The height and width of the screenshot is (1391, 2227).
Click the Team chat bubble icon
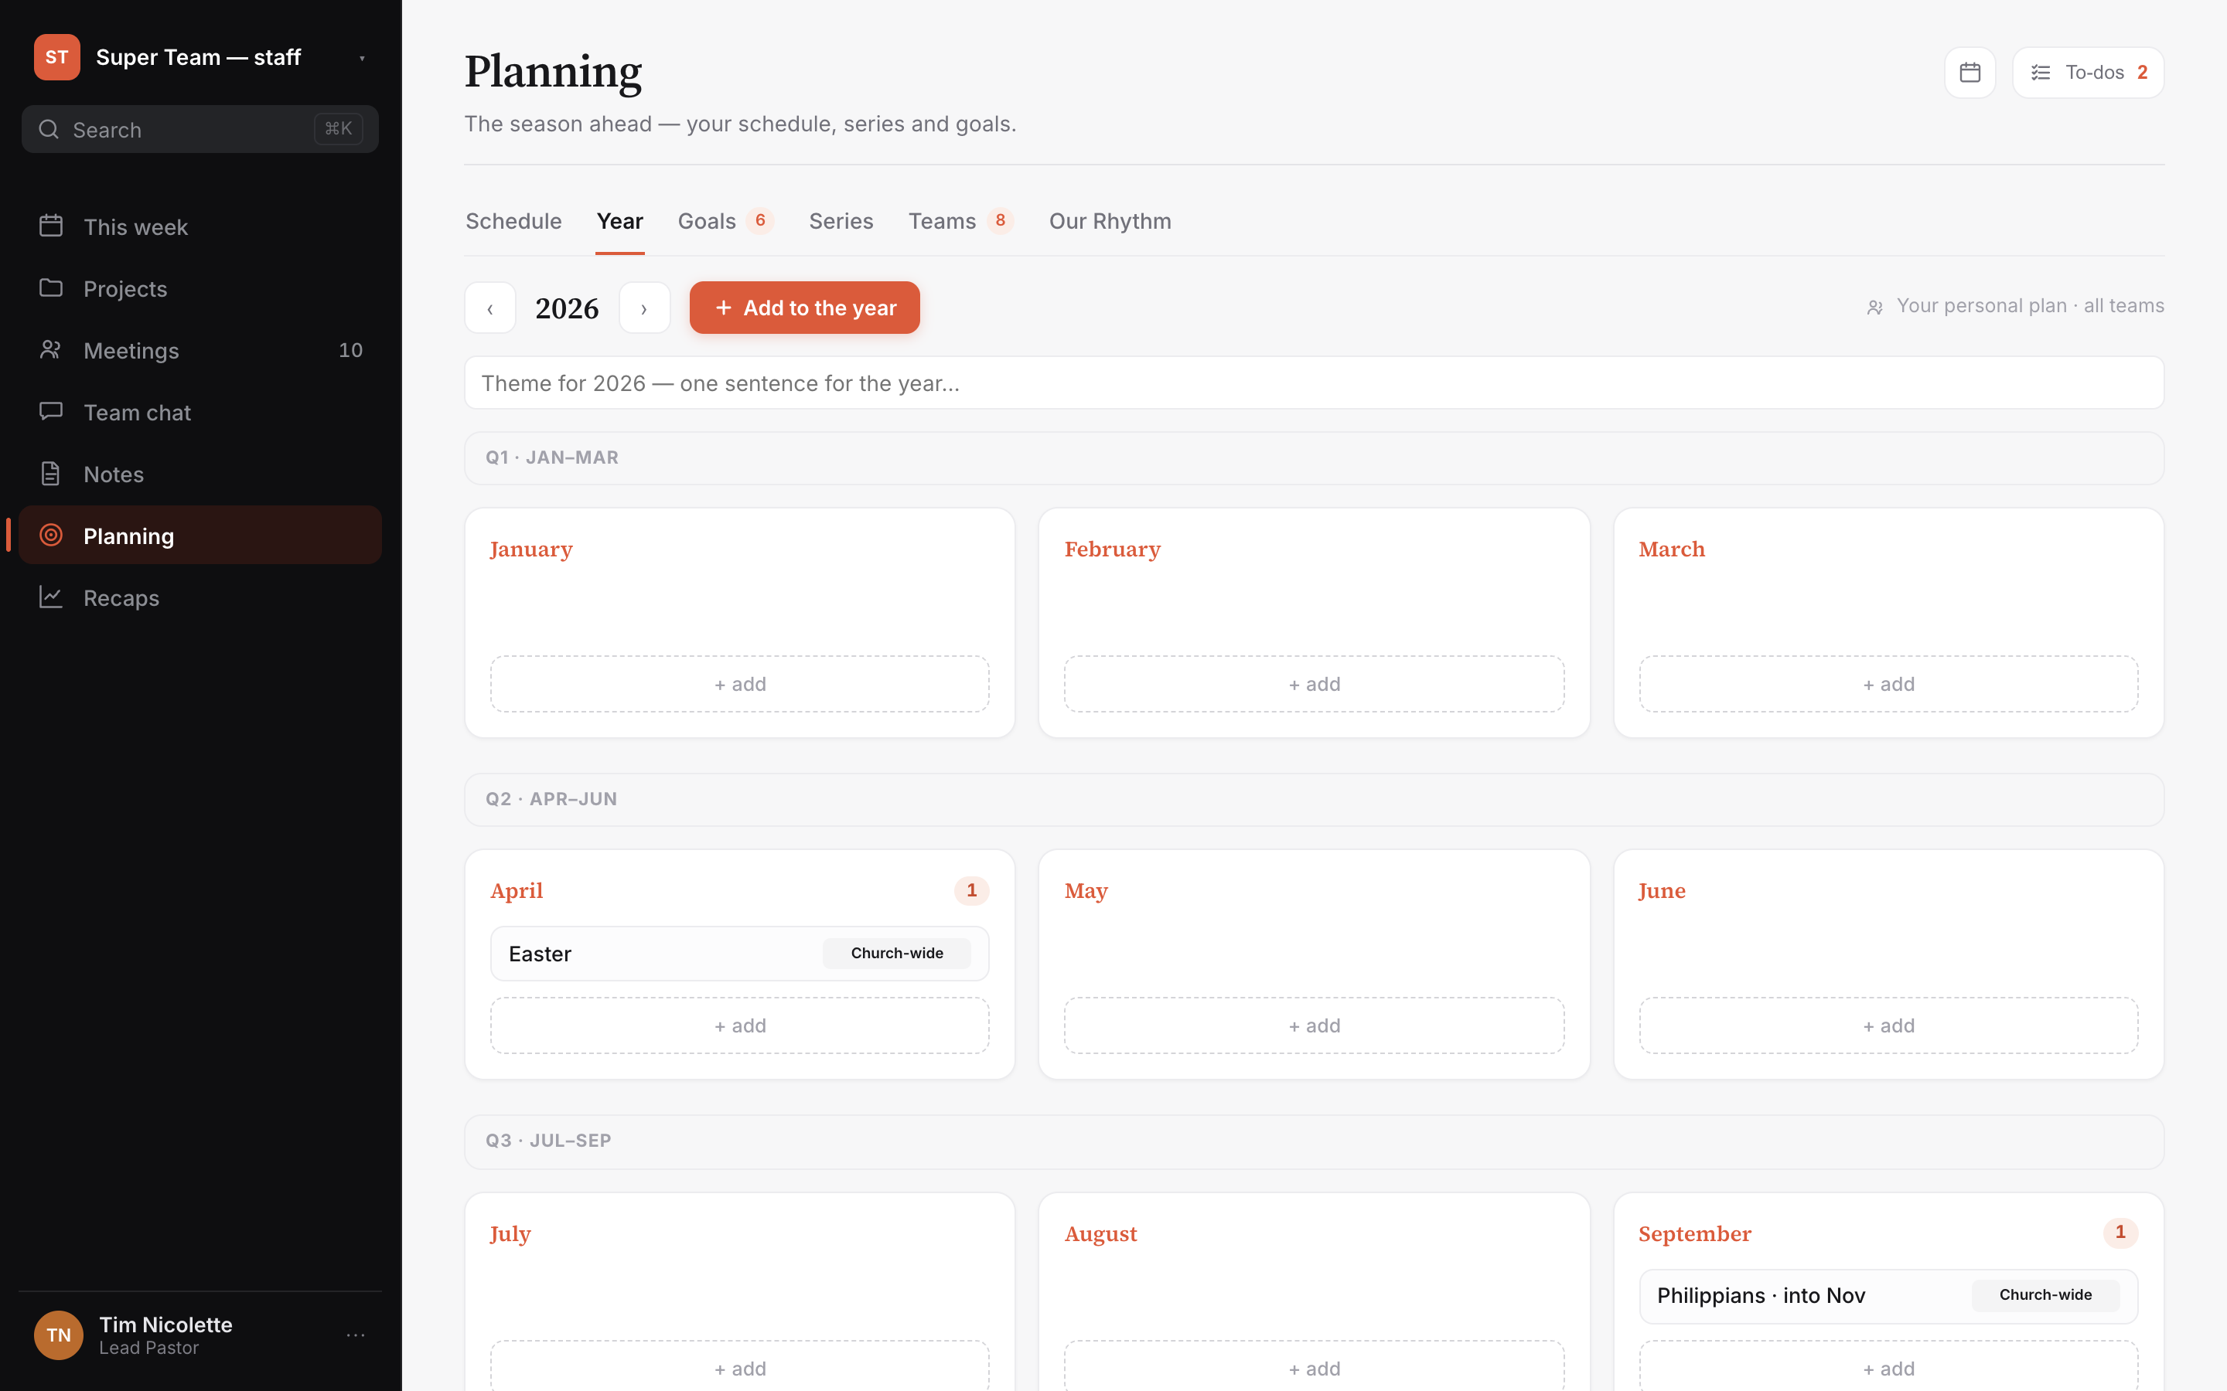coord(50,411)
